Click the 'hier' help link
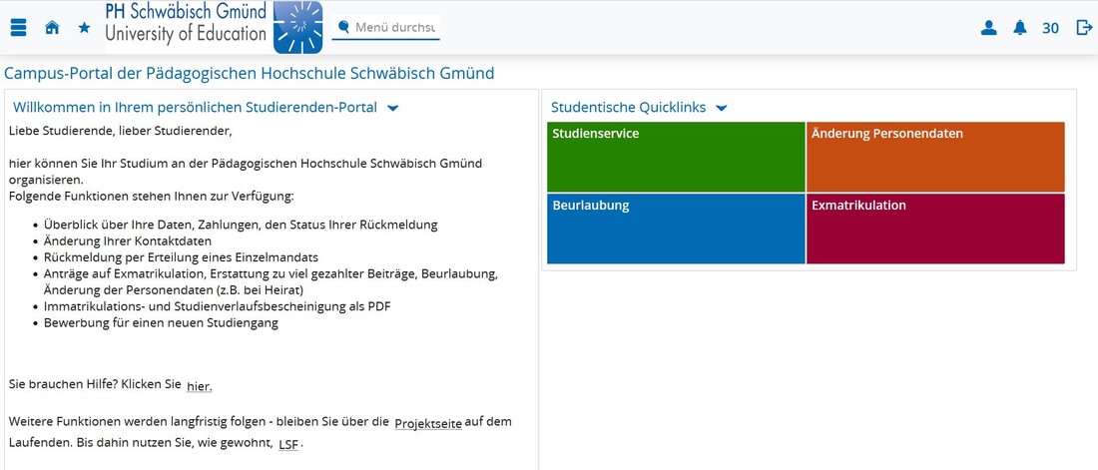The image size is (1098, 470). [199, 386]
